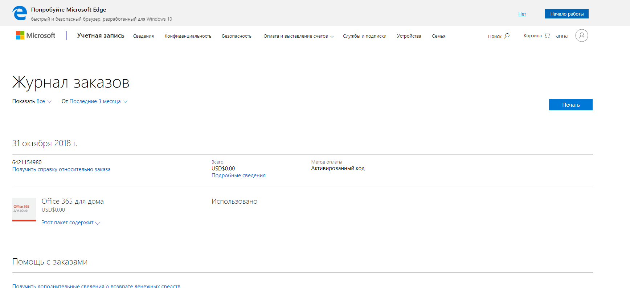Screen dimensions: 630x288
Task: Click the Office 365 для дома product title
Action: 73,201
